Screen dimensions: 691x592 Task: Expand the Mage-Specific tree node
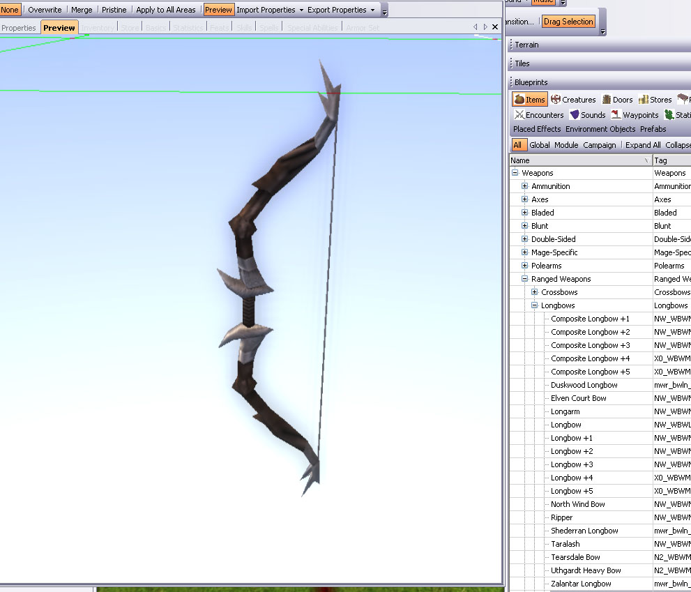pos(524,252)
